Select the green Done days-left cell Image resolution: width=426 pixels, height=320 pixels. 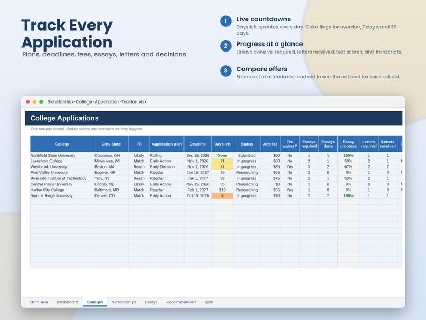click(x=222, y=155)
